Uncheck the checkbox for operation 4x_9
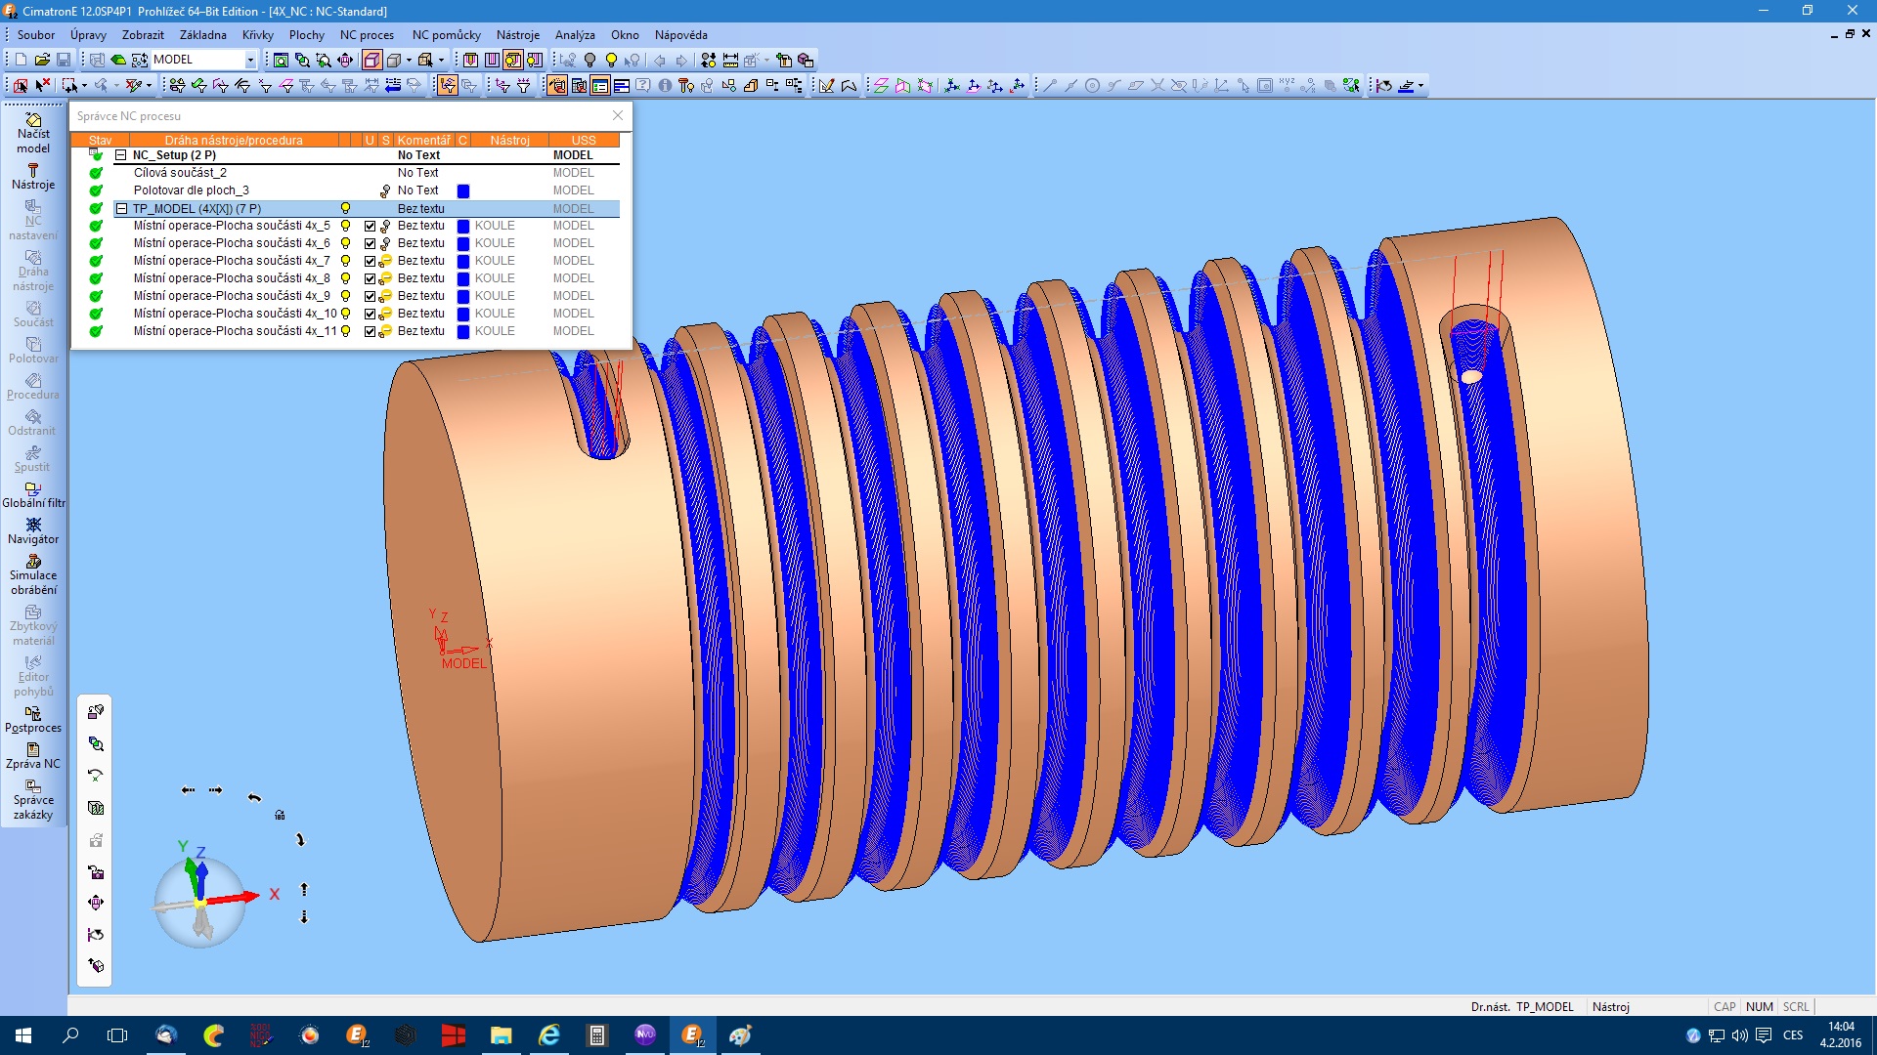 [x=370, y=296]
